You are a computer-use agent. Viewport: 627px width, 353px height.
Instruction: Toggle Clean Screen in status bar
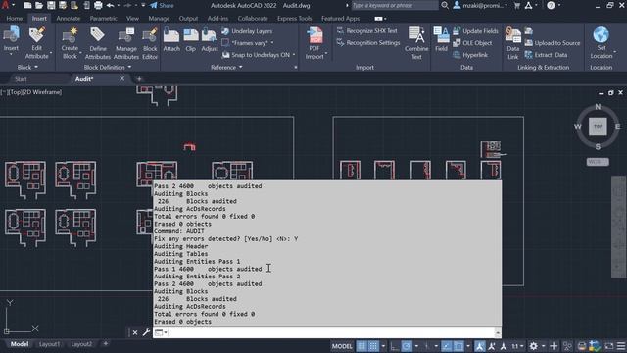point(609,346)
